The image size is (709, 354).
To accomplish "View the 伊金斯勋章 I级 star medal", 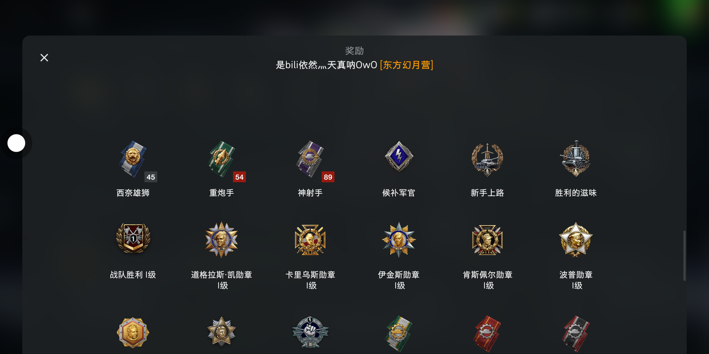I will [x=399, y=240].
